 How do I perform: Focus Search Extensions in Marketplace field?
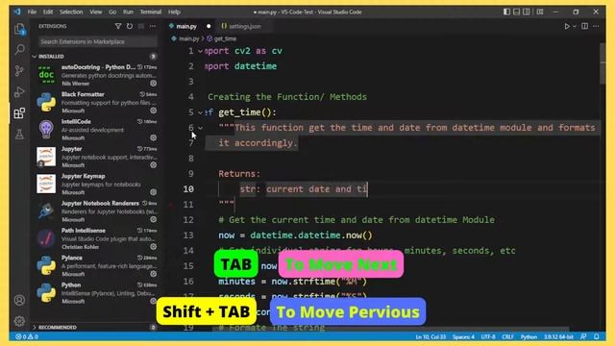coord(98,41)
